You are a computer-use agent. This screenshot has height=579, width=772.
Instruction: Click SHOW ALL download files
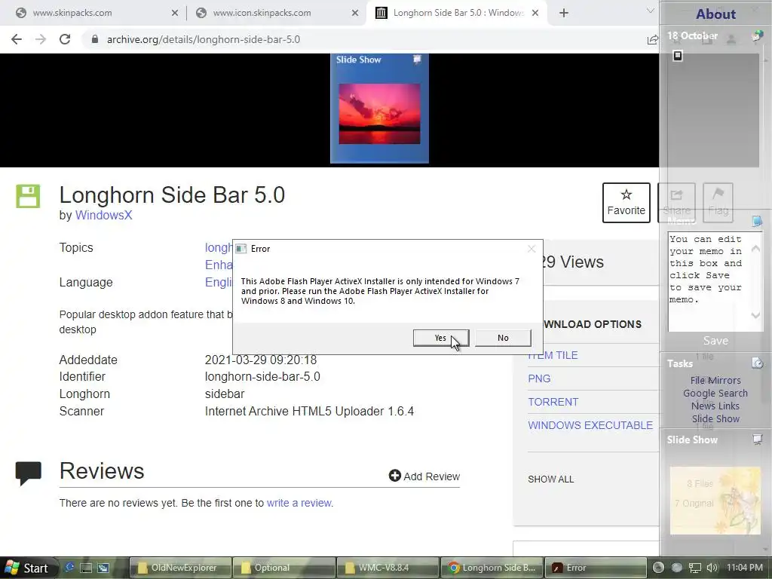tap(551, 479)
